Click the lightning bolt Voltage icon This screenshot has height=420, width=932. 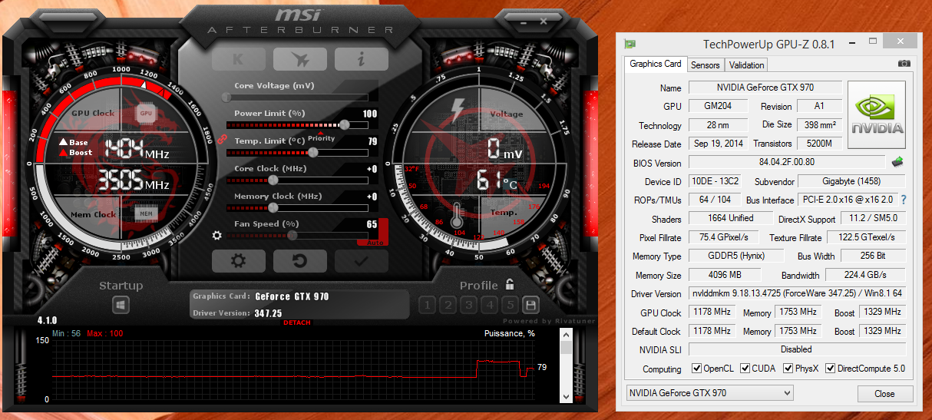click(458, 109)
